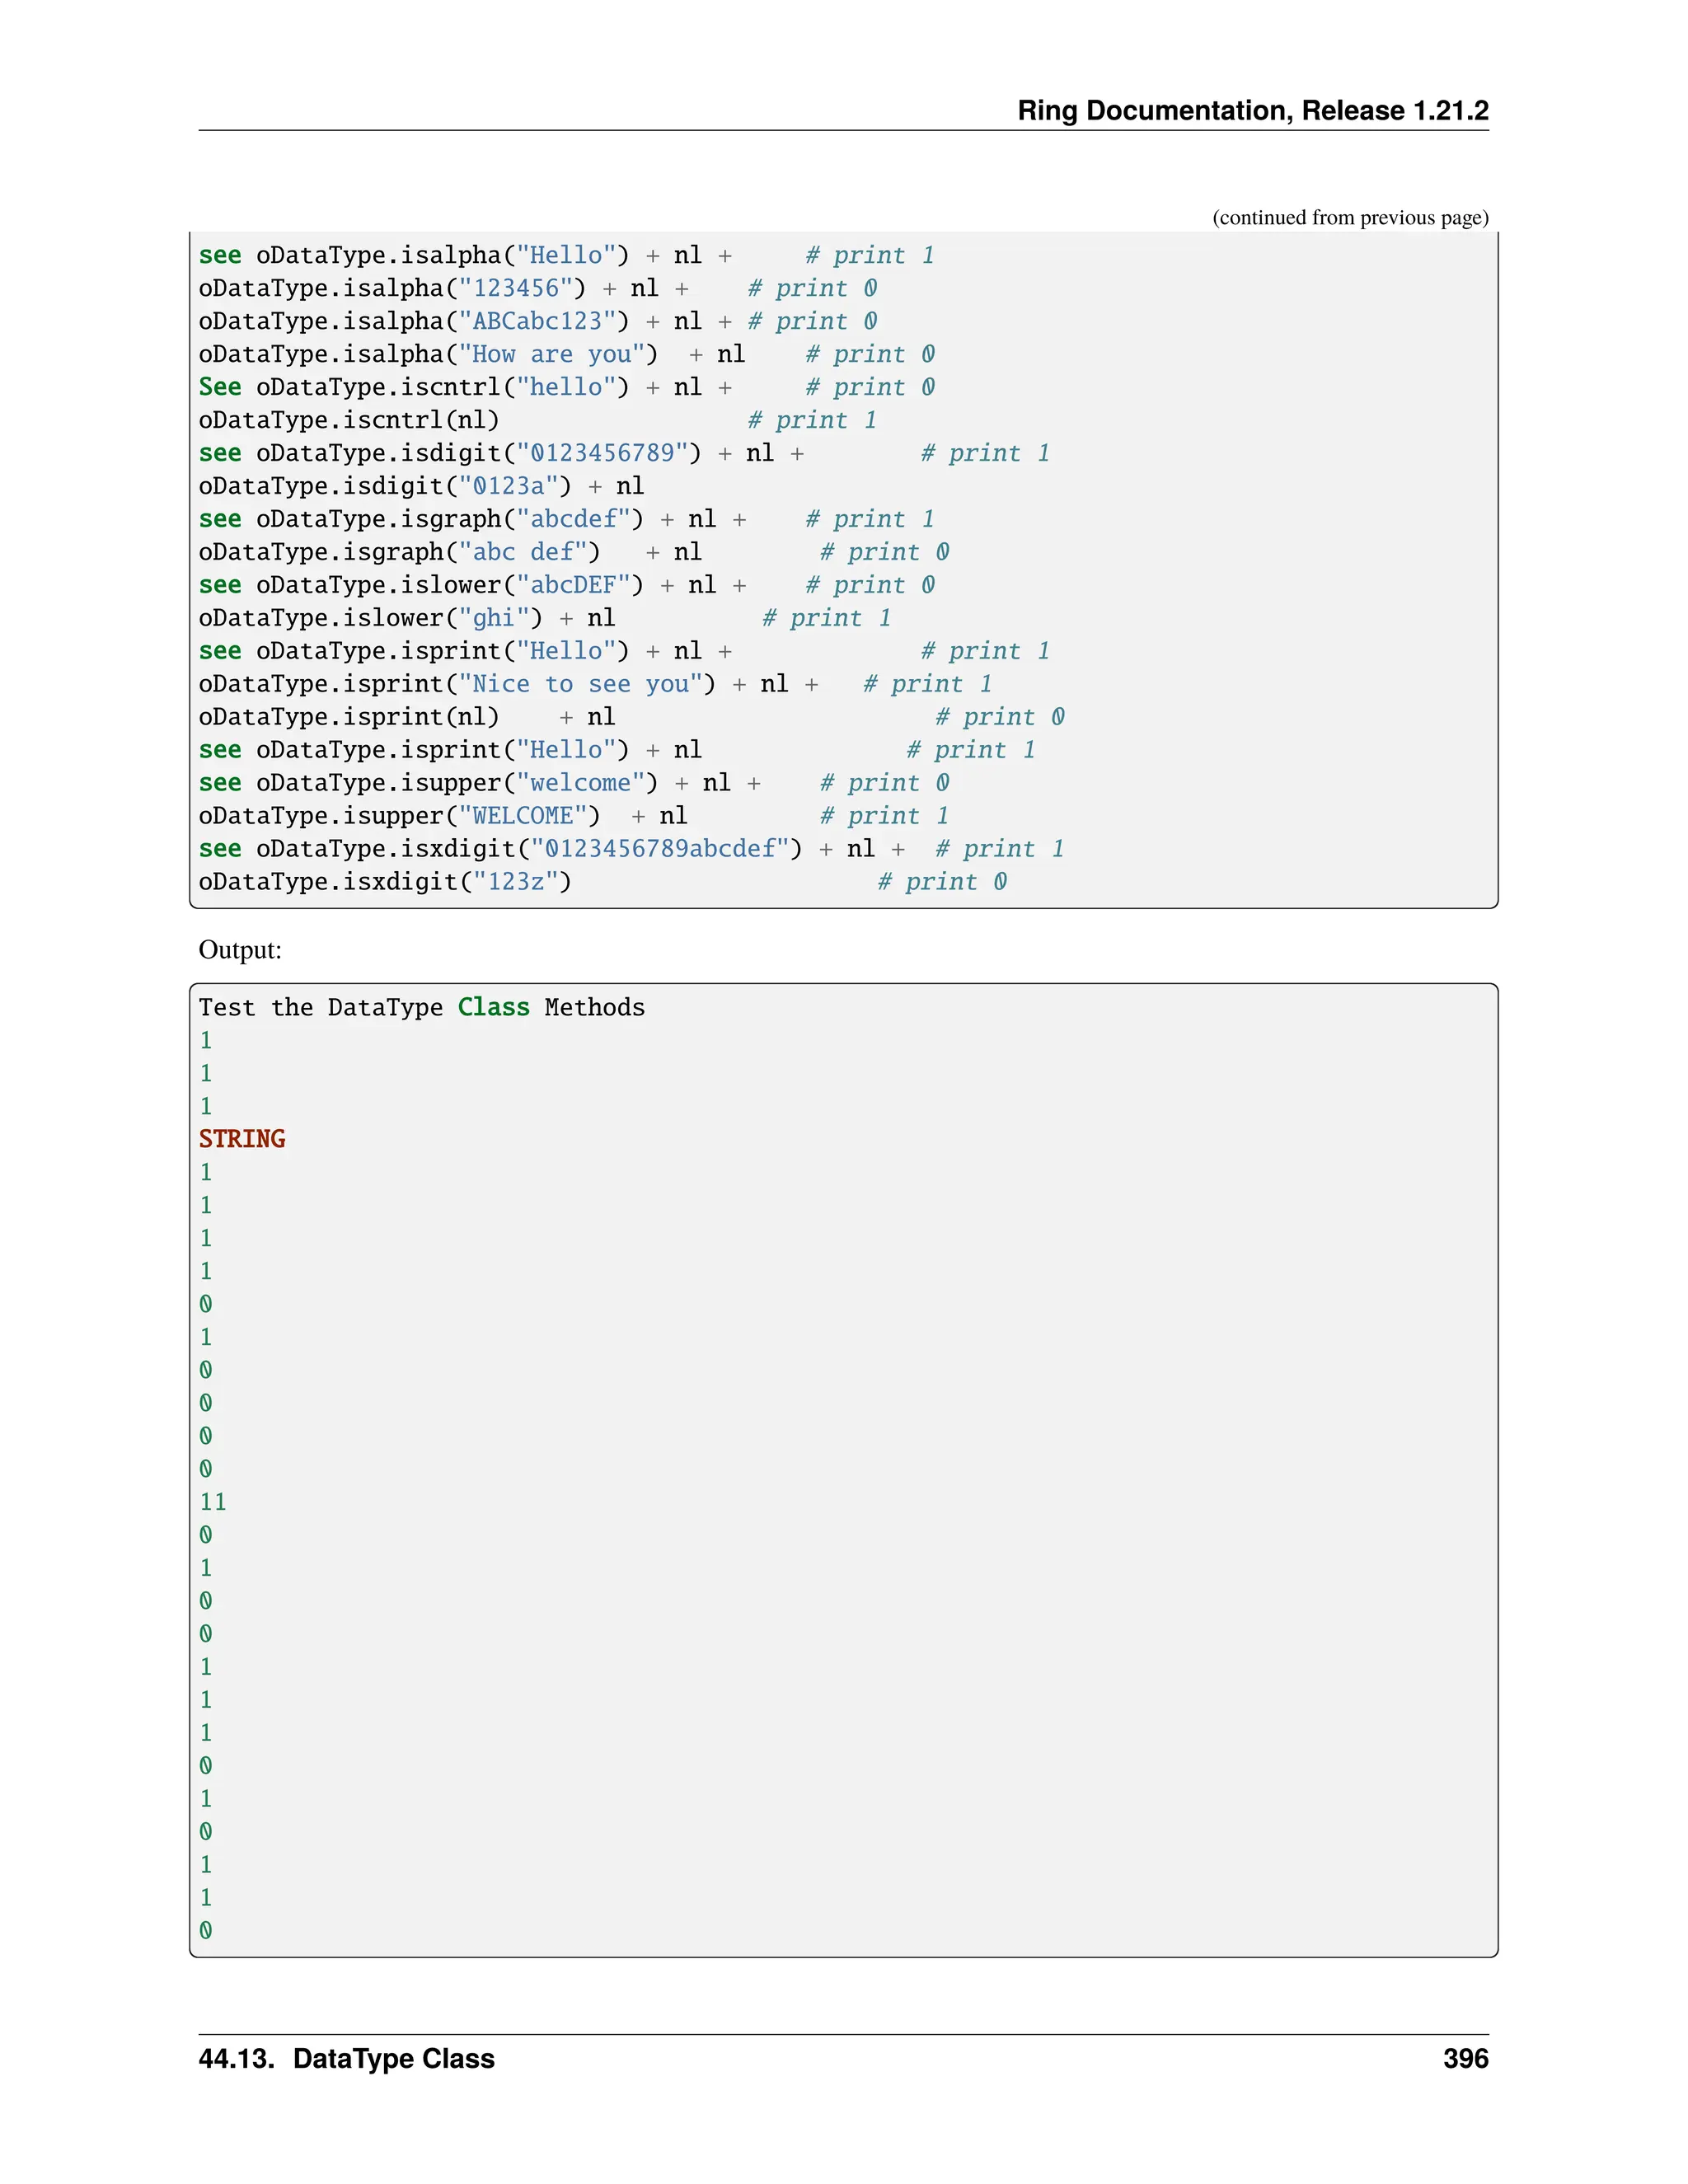
Task: Click page number 396
Action: pyautogui.click(x=1465, y=2060)
